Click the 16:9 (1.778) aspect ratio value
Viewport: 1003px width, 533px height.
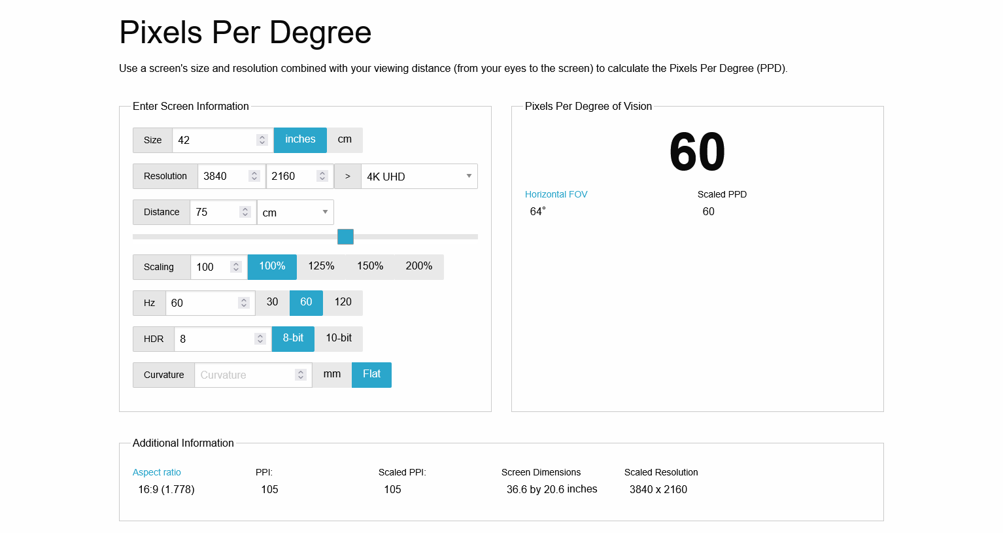(x=166, y=489)
